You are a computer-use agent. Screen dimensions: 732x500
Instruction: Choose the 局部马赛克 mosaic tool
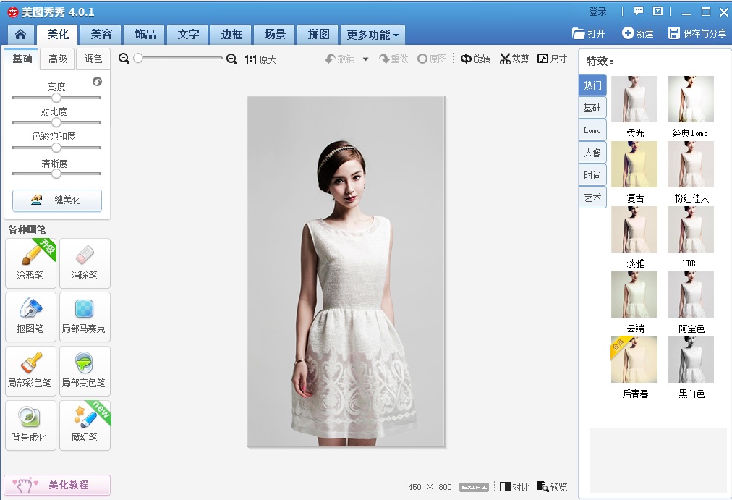tap(85, 315)
